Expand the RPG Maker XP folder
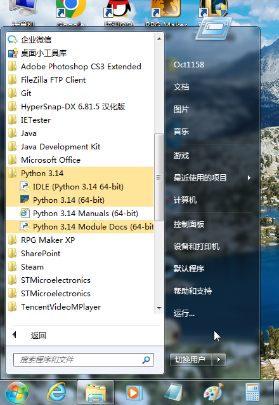The image size is (279, 405). 80,240
